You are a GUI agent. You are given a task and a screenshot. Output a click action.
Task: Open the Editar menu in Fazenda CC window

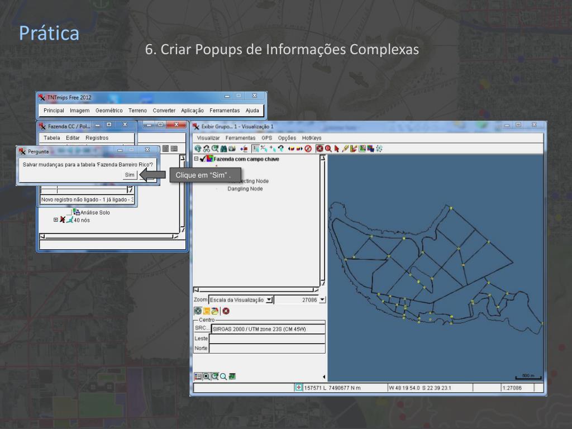pos(73,137)
